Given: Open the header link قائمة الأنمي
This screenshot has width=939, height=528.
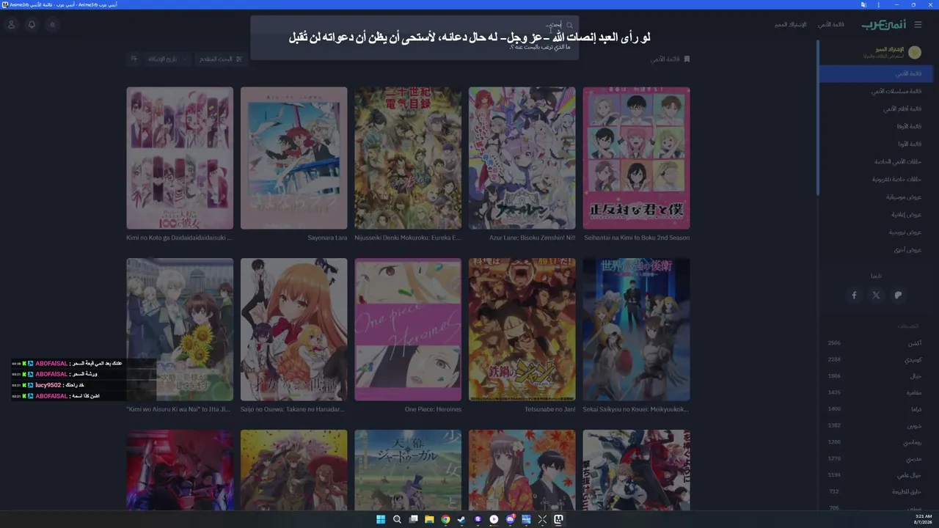Looking at the screenshot, I should pyautogui.click(x=831, y=24).
